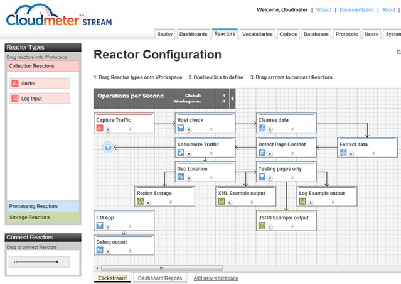
Task: Toggle the Sessionize Traffic stop control
Action: point(189,154)
